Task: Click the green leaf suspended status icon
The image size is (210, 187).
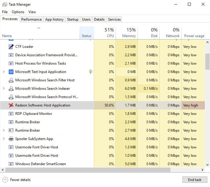Action: tap(90, 72)
